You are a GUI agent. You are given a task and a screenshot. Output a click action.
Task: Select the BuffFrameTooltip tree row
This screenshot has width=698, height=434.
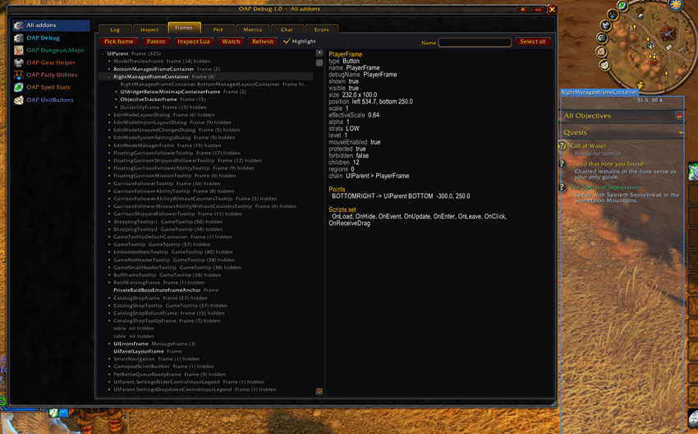pyautogui.click(x=206, y=275)
